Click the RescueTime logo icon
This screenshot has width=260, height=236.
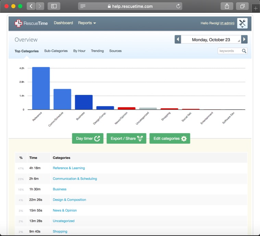pyautogui.click(x=18, y=23)
